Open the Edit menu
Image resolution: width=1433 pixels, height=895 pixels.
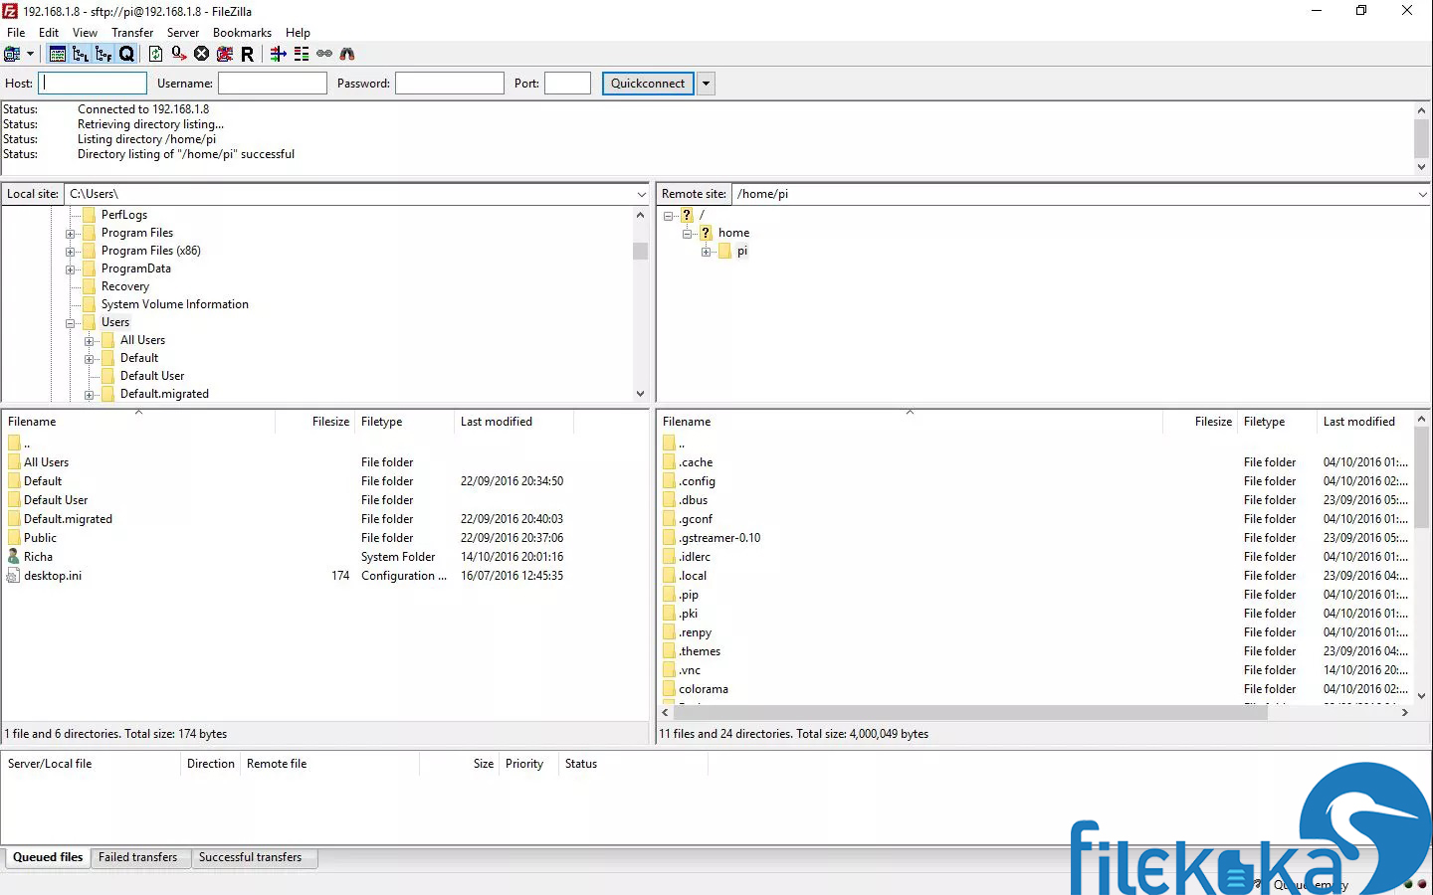(x=49, y=33)
